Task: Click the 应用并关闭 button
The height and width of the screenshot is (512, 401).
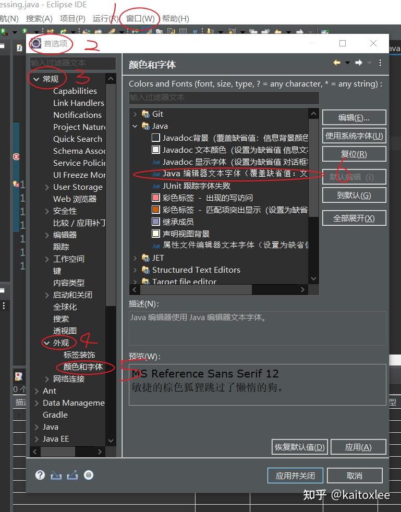Action: [x=295, y=476]
